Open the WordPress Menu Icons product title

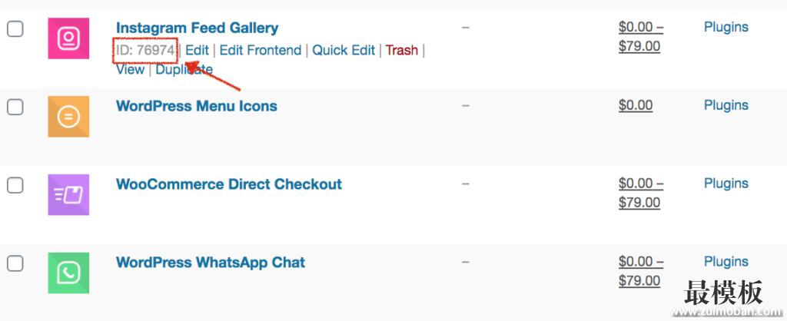(197, 106)
